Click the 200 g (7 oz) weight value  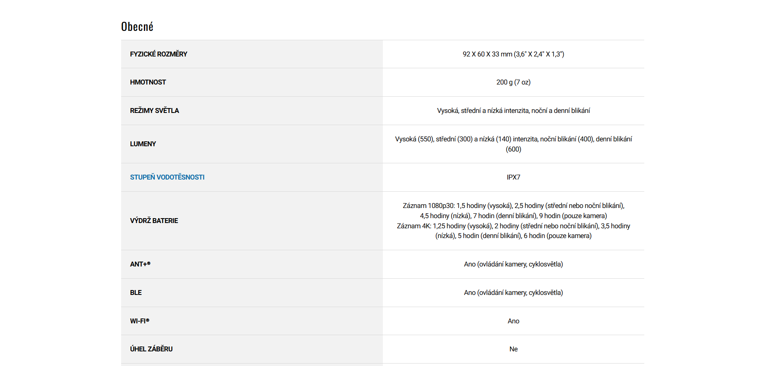(x=513, y=82)
